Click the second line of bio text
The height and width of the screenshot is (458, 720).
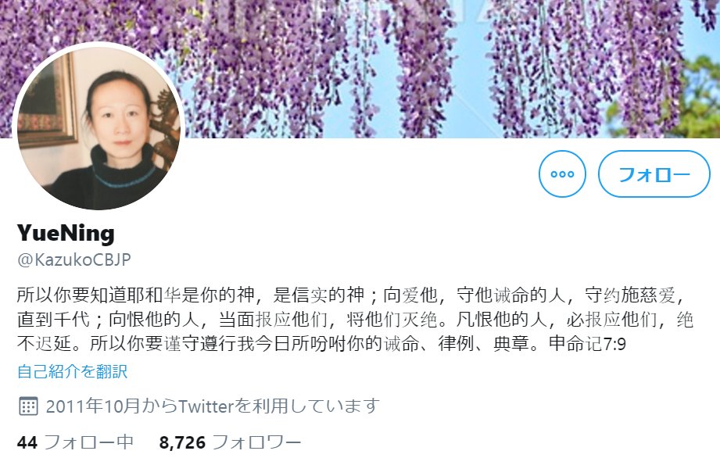pos(354,320)
